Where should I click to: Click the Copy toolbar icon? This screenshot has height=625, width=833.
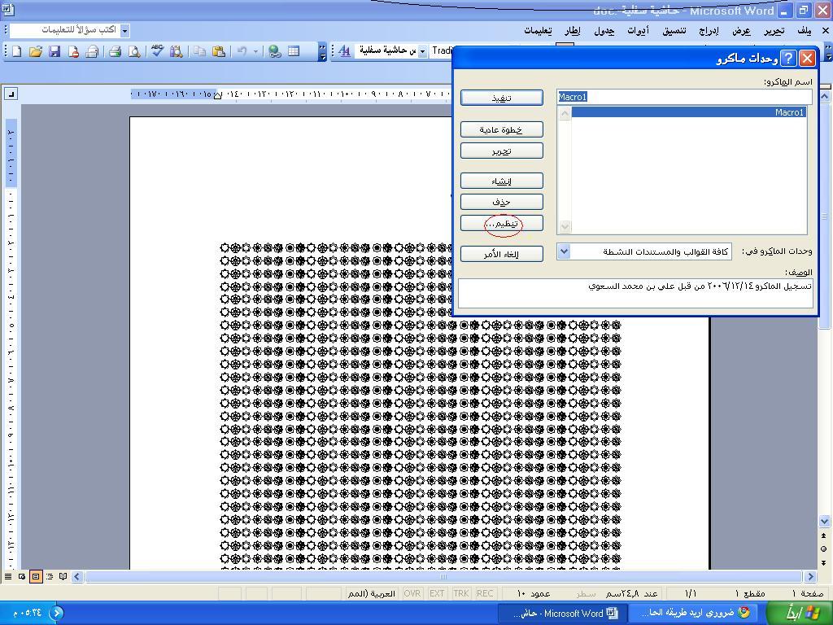pyautogui.click(x=200, y=51)
